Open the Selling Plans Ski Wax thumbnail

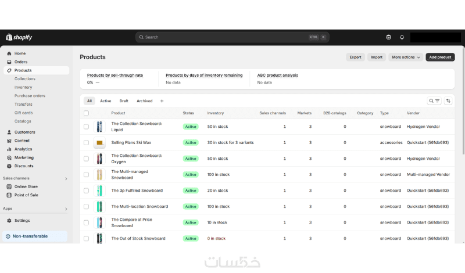99,142
